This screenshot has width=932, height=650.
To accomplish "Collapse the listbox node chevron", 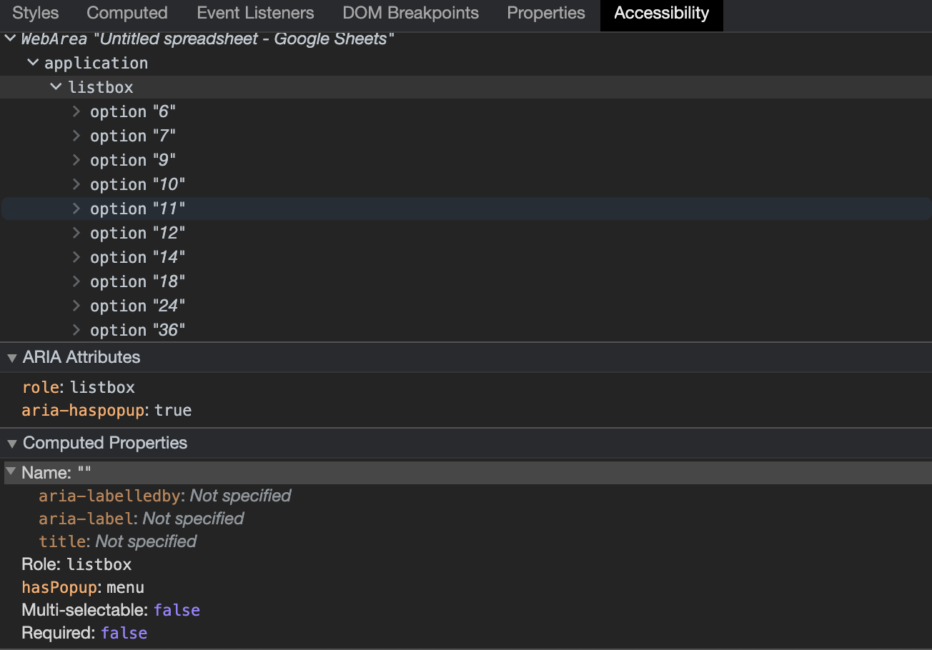I will pyautogui.click(x=56, y=87).
